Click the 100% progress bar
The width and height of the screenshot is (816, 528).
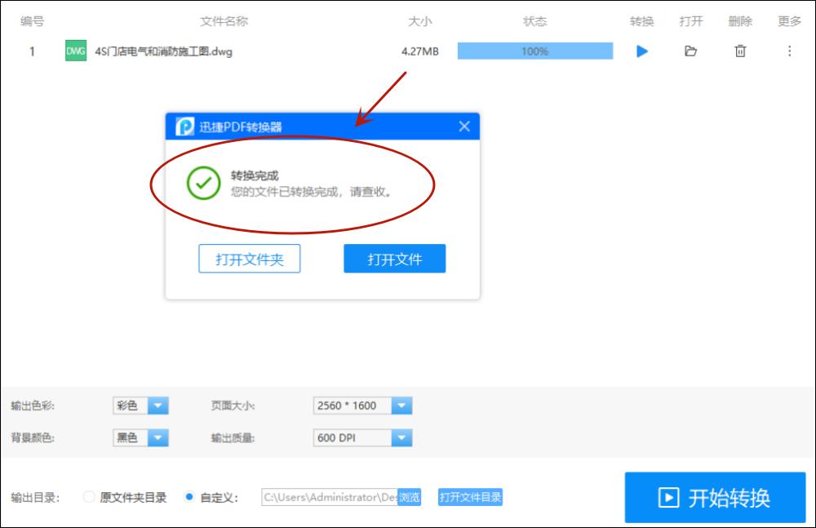coord(535,51)
